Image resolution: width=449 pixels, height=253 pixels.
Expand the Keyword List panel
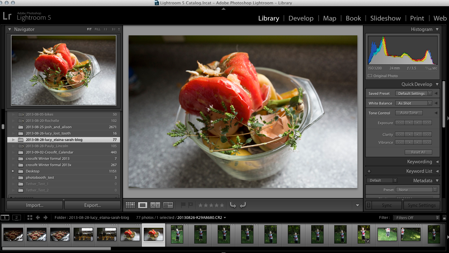[437, 171]
